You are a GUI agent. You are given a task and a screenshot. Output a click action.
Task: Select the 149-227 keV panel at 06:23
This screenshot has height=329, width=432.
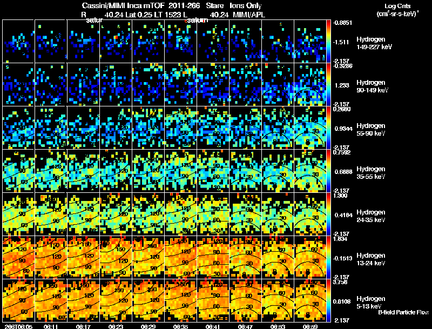tap(116, 42)
